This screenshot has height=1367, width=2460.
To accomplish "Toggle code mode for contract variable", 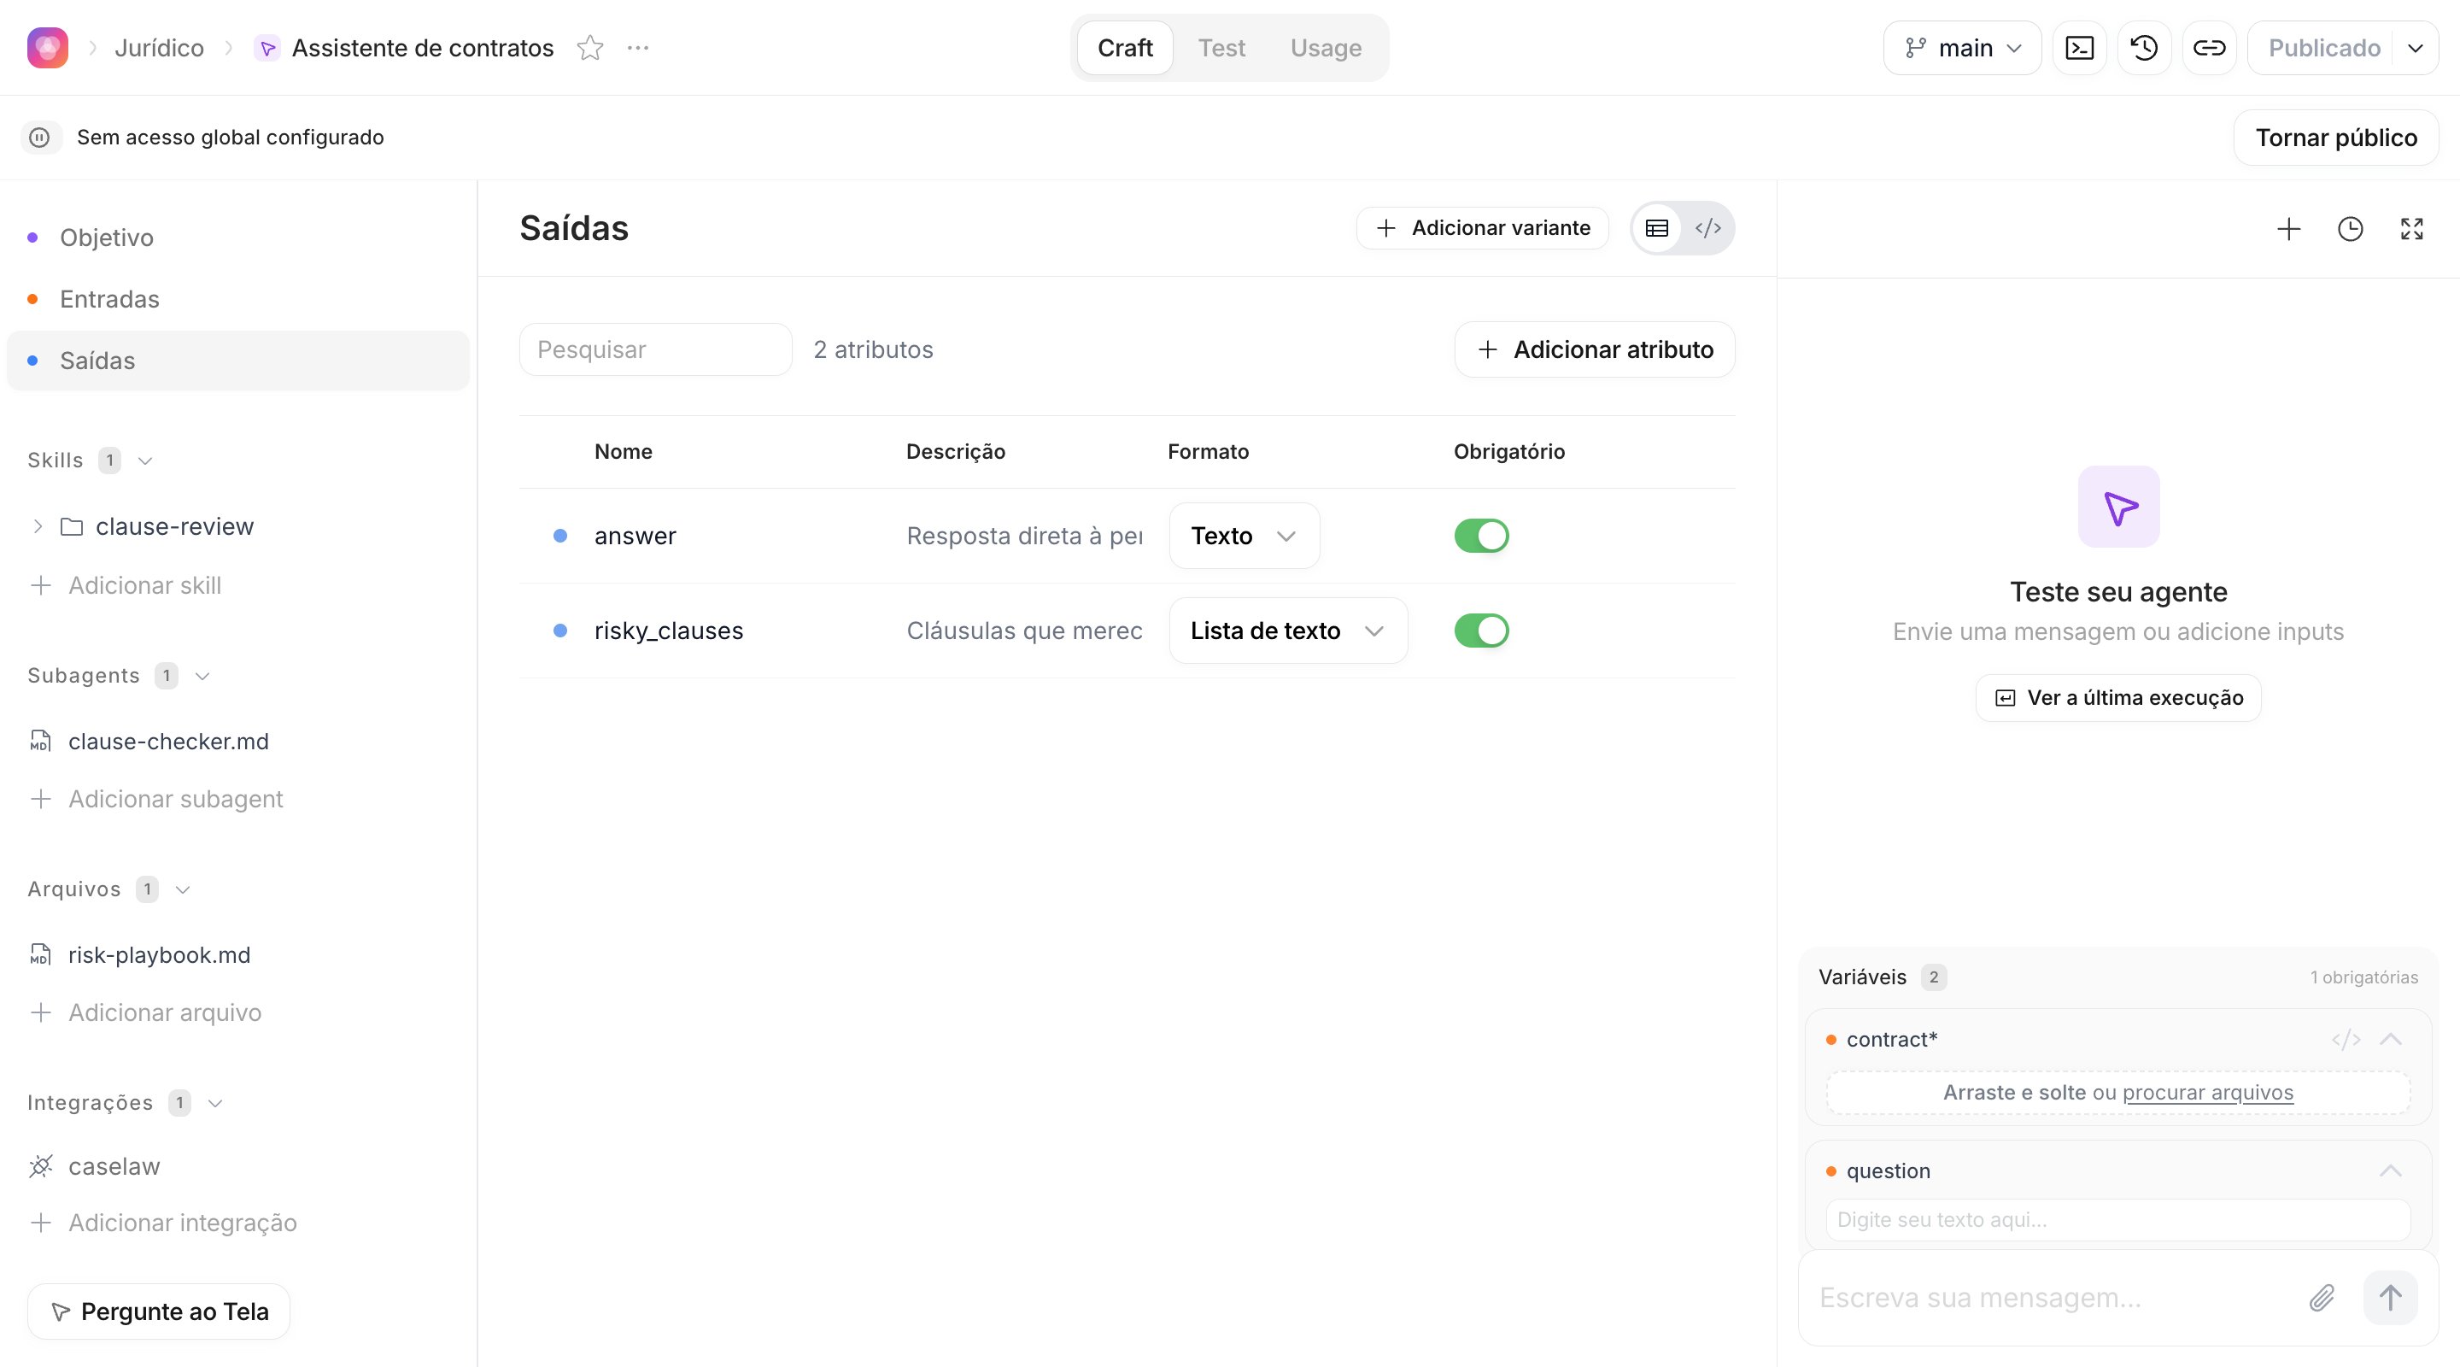I will tap(2346, 1039).
